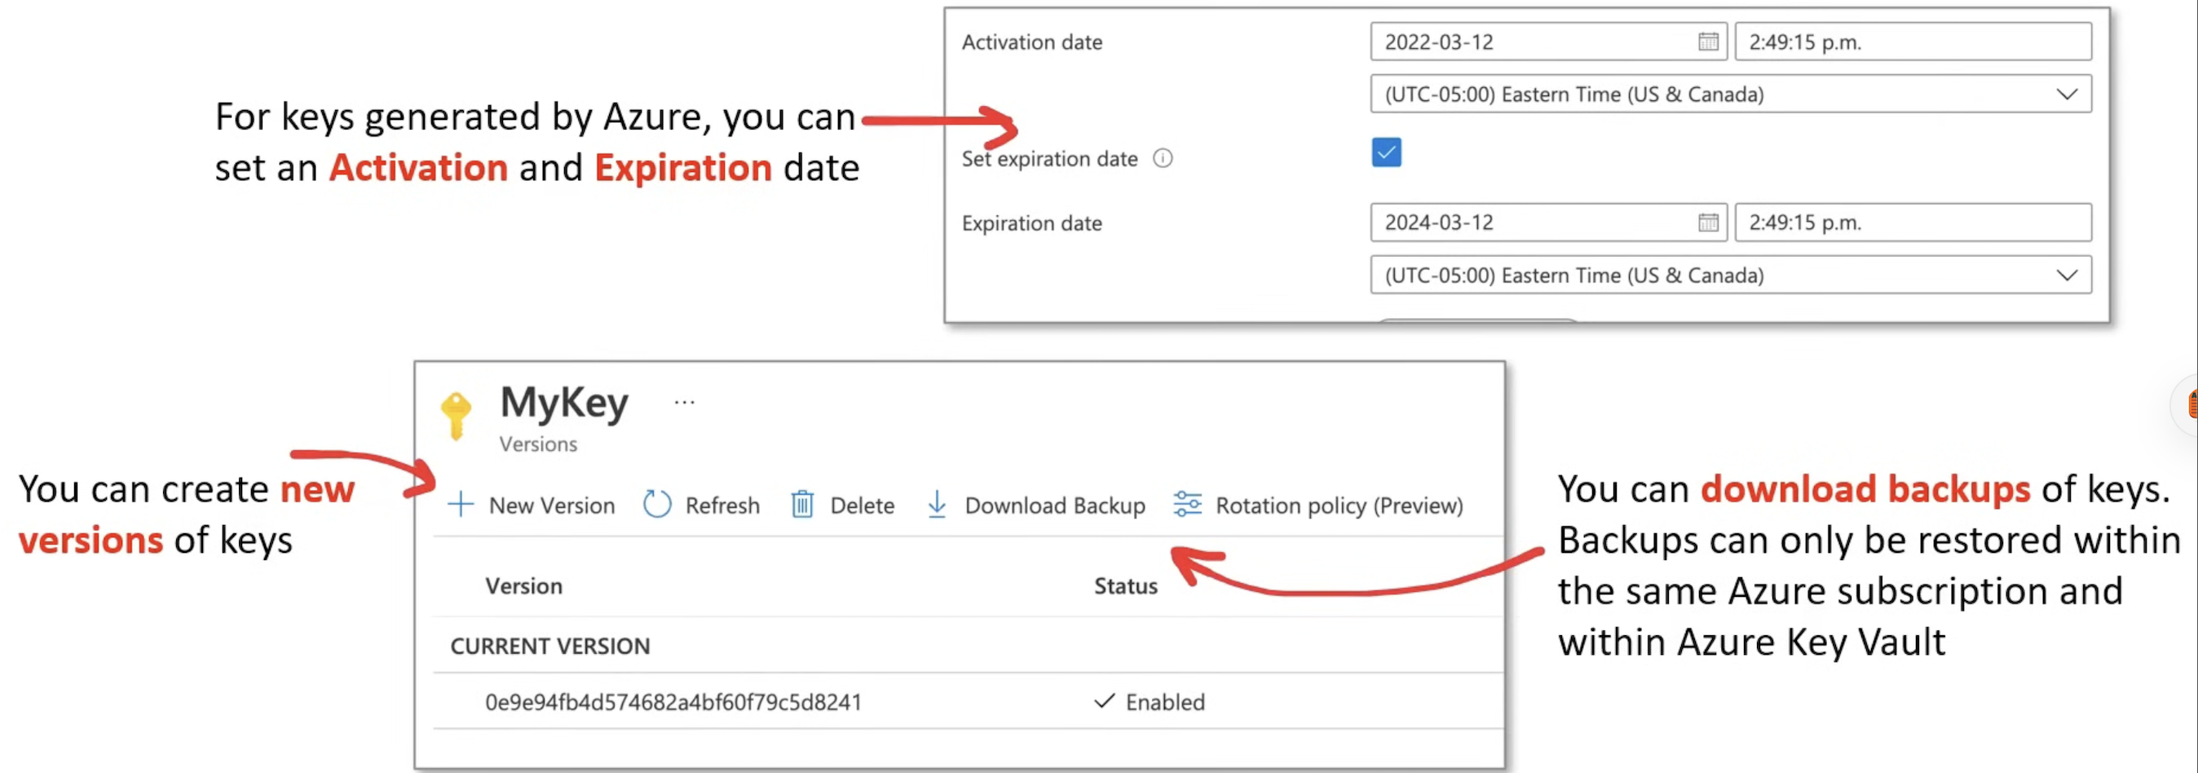
Task: Click the New Version plus icon
Action: tap(461, 504)
